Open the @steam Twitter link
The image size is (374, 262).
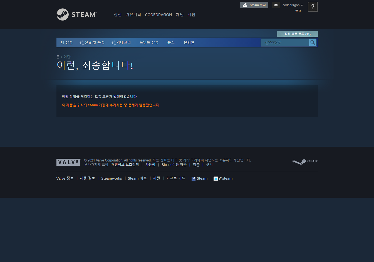pos(226,178)
